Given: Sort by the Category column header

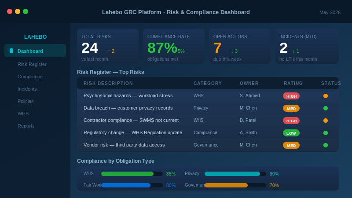Looking at the screenshot, I should [208, 83].
